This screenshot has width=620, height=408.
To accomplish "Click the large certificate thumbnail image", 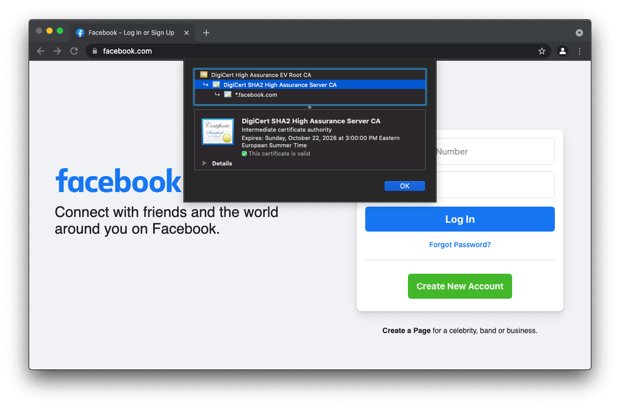I will (218, 131).
